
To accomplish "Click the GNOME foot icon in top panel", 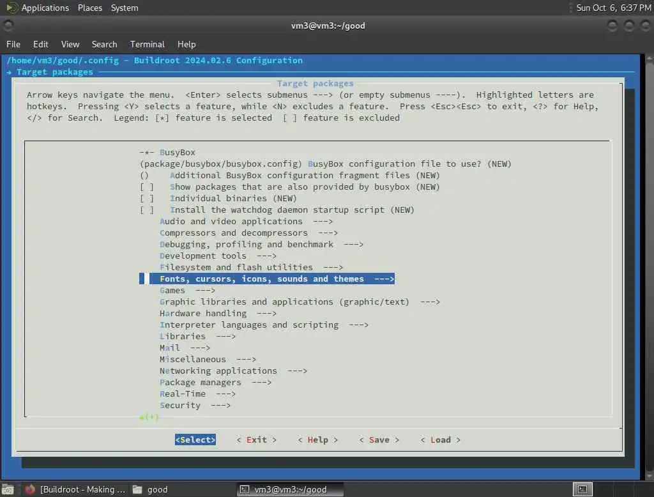I will click(11, 8).
